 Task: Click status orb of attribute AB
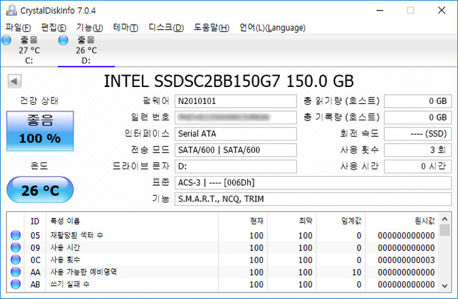pyautogui.click(x=16, y=284)
